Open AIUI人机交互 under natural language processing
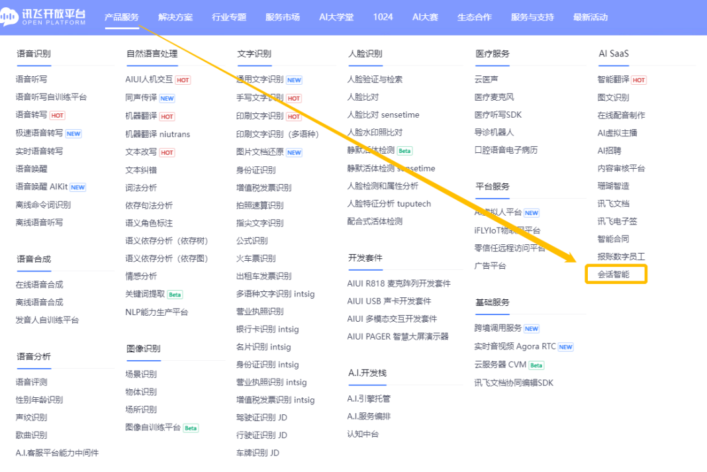Viewport: 707px width, 472px height. 149,79
